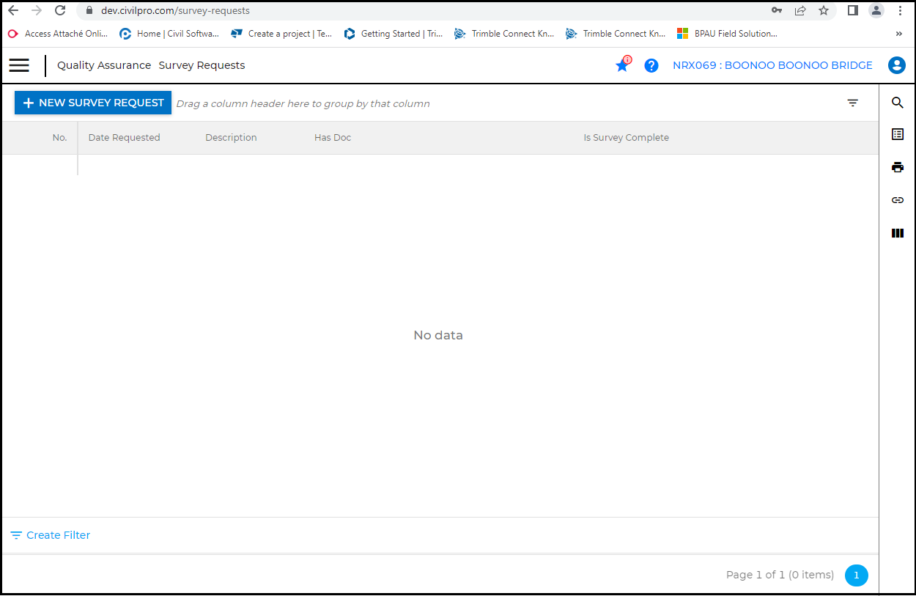Viewport: 916px width, 596px height.
Task: Open the Create Filter link
Action: click(x=51, y=535)
